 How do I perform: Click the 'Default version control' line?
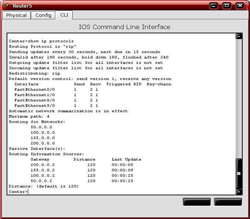[x=90, y=79]
